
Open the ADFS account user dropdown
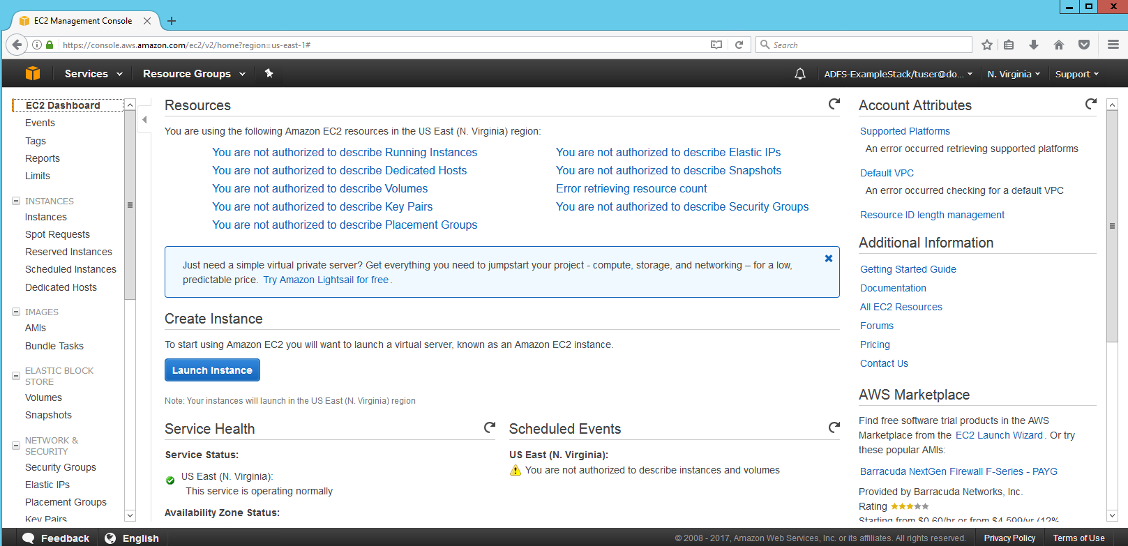click(898, 74)
